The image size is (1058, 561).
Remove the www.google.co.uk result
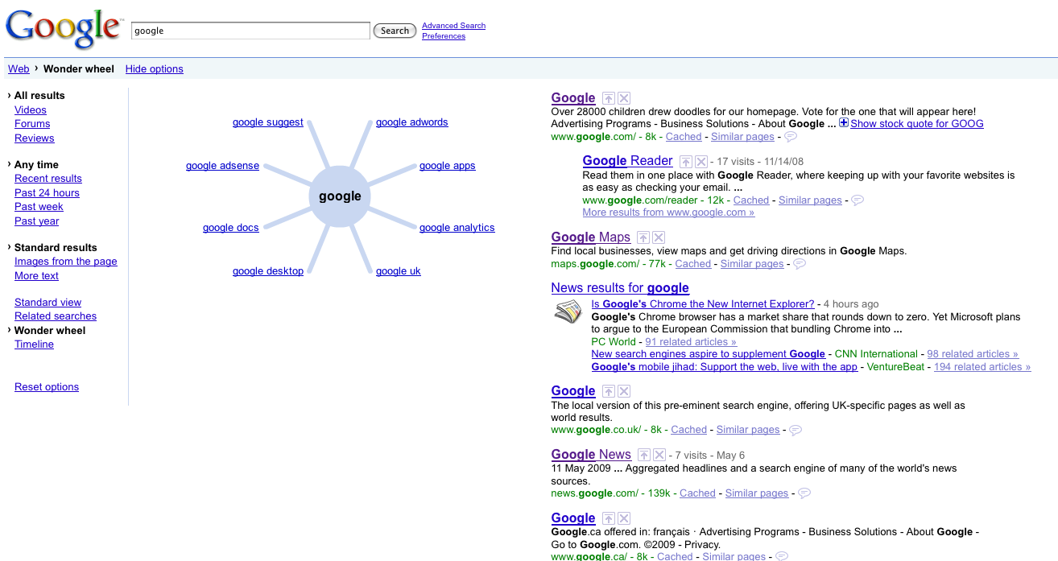624,391
